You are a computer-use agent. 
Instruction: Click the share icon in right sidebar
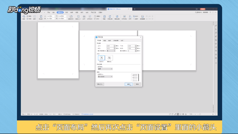click(216, 47)
